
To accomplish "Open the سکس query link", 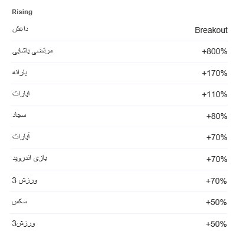I will 19,201.
